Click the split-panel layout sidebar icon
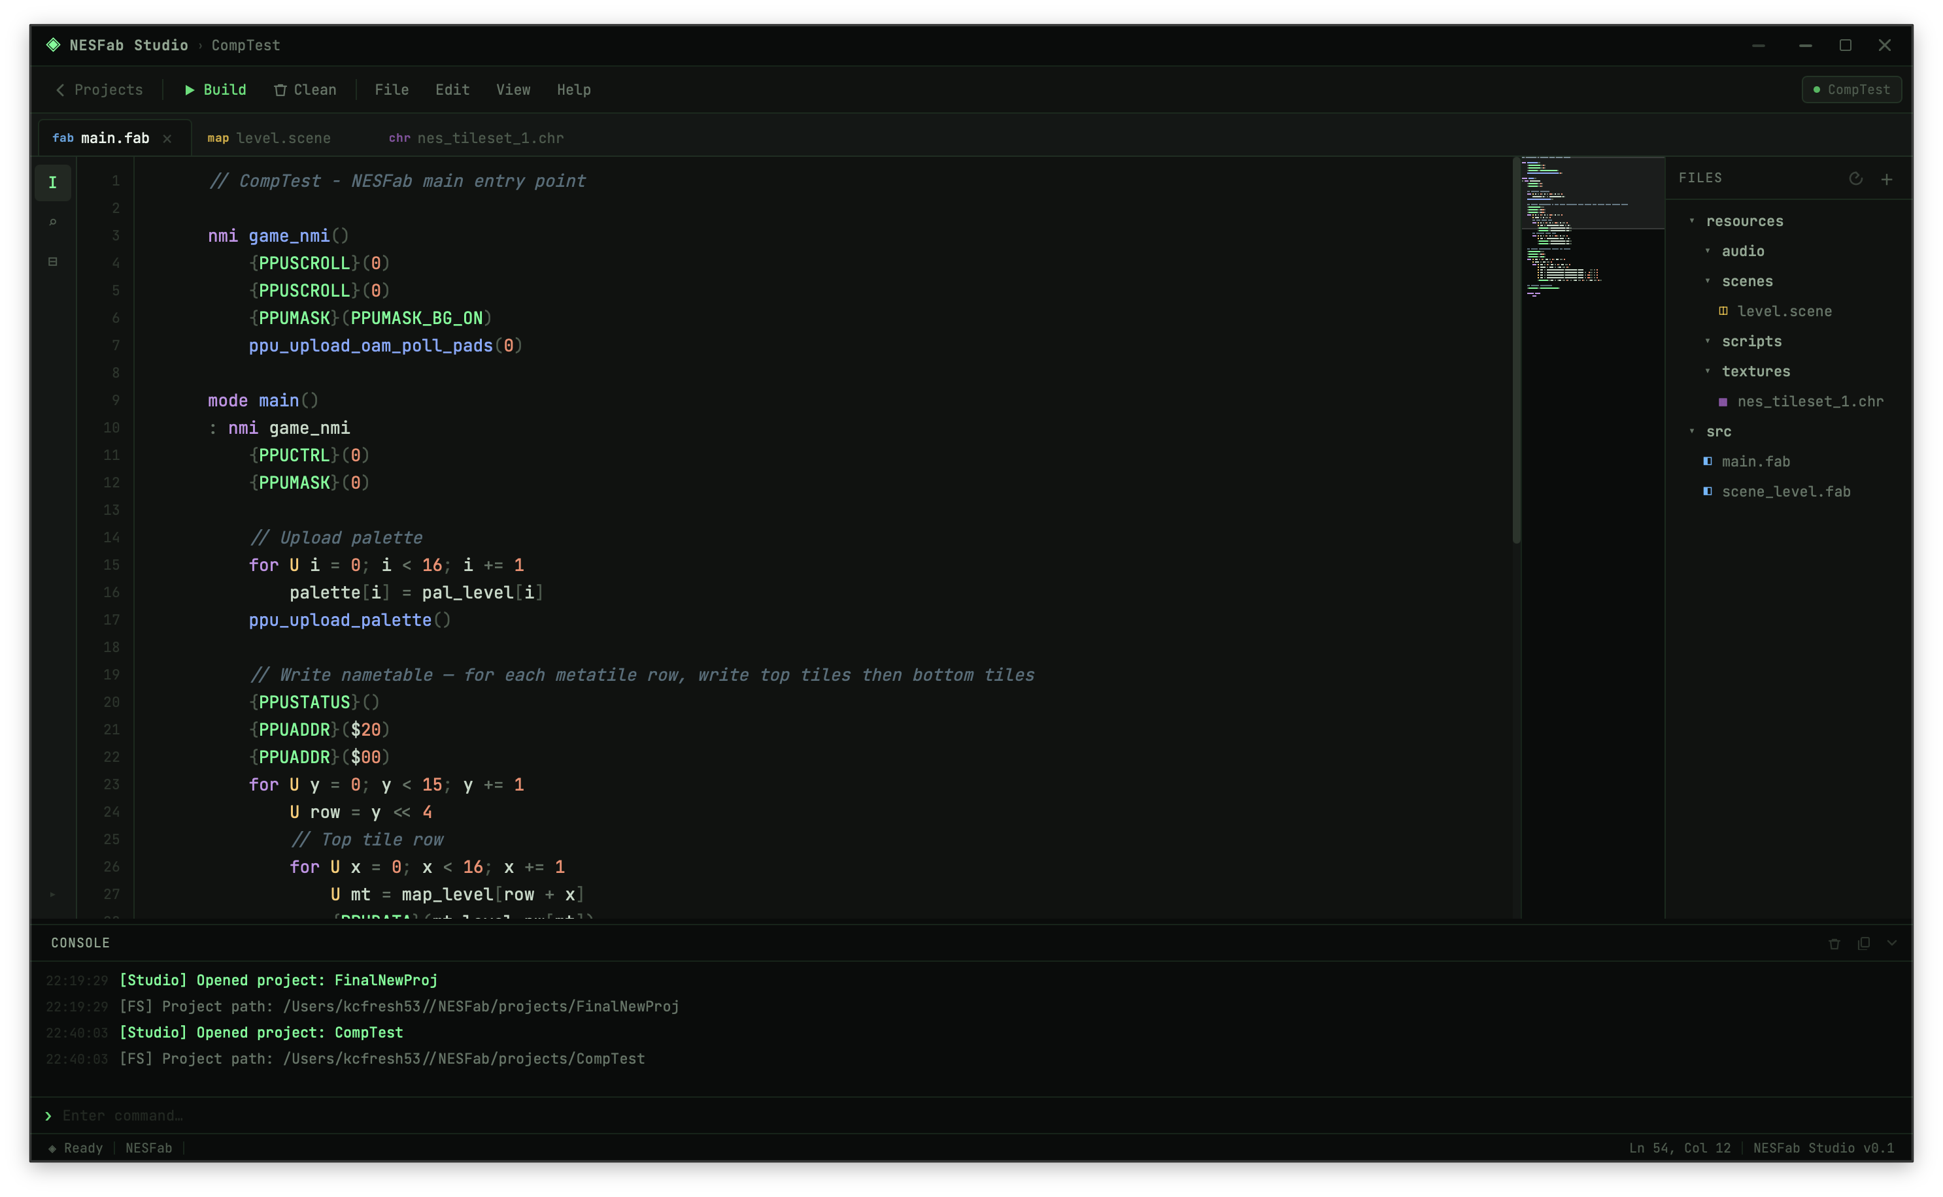Image resolution: width=1943 pixels, height=1197 pixels. (53, 261)
